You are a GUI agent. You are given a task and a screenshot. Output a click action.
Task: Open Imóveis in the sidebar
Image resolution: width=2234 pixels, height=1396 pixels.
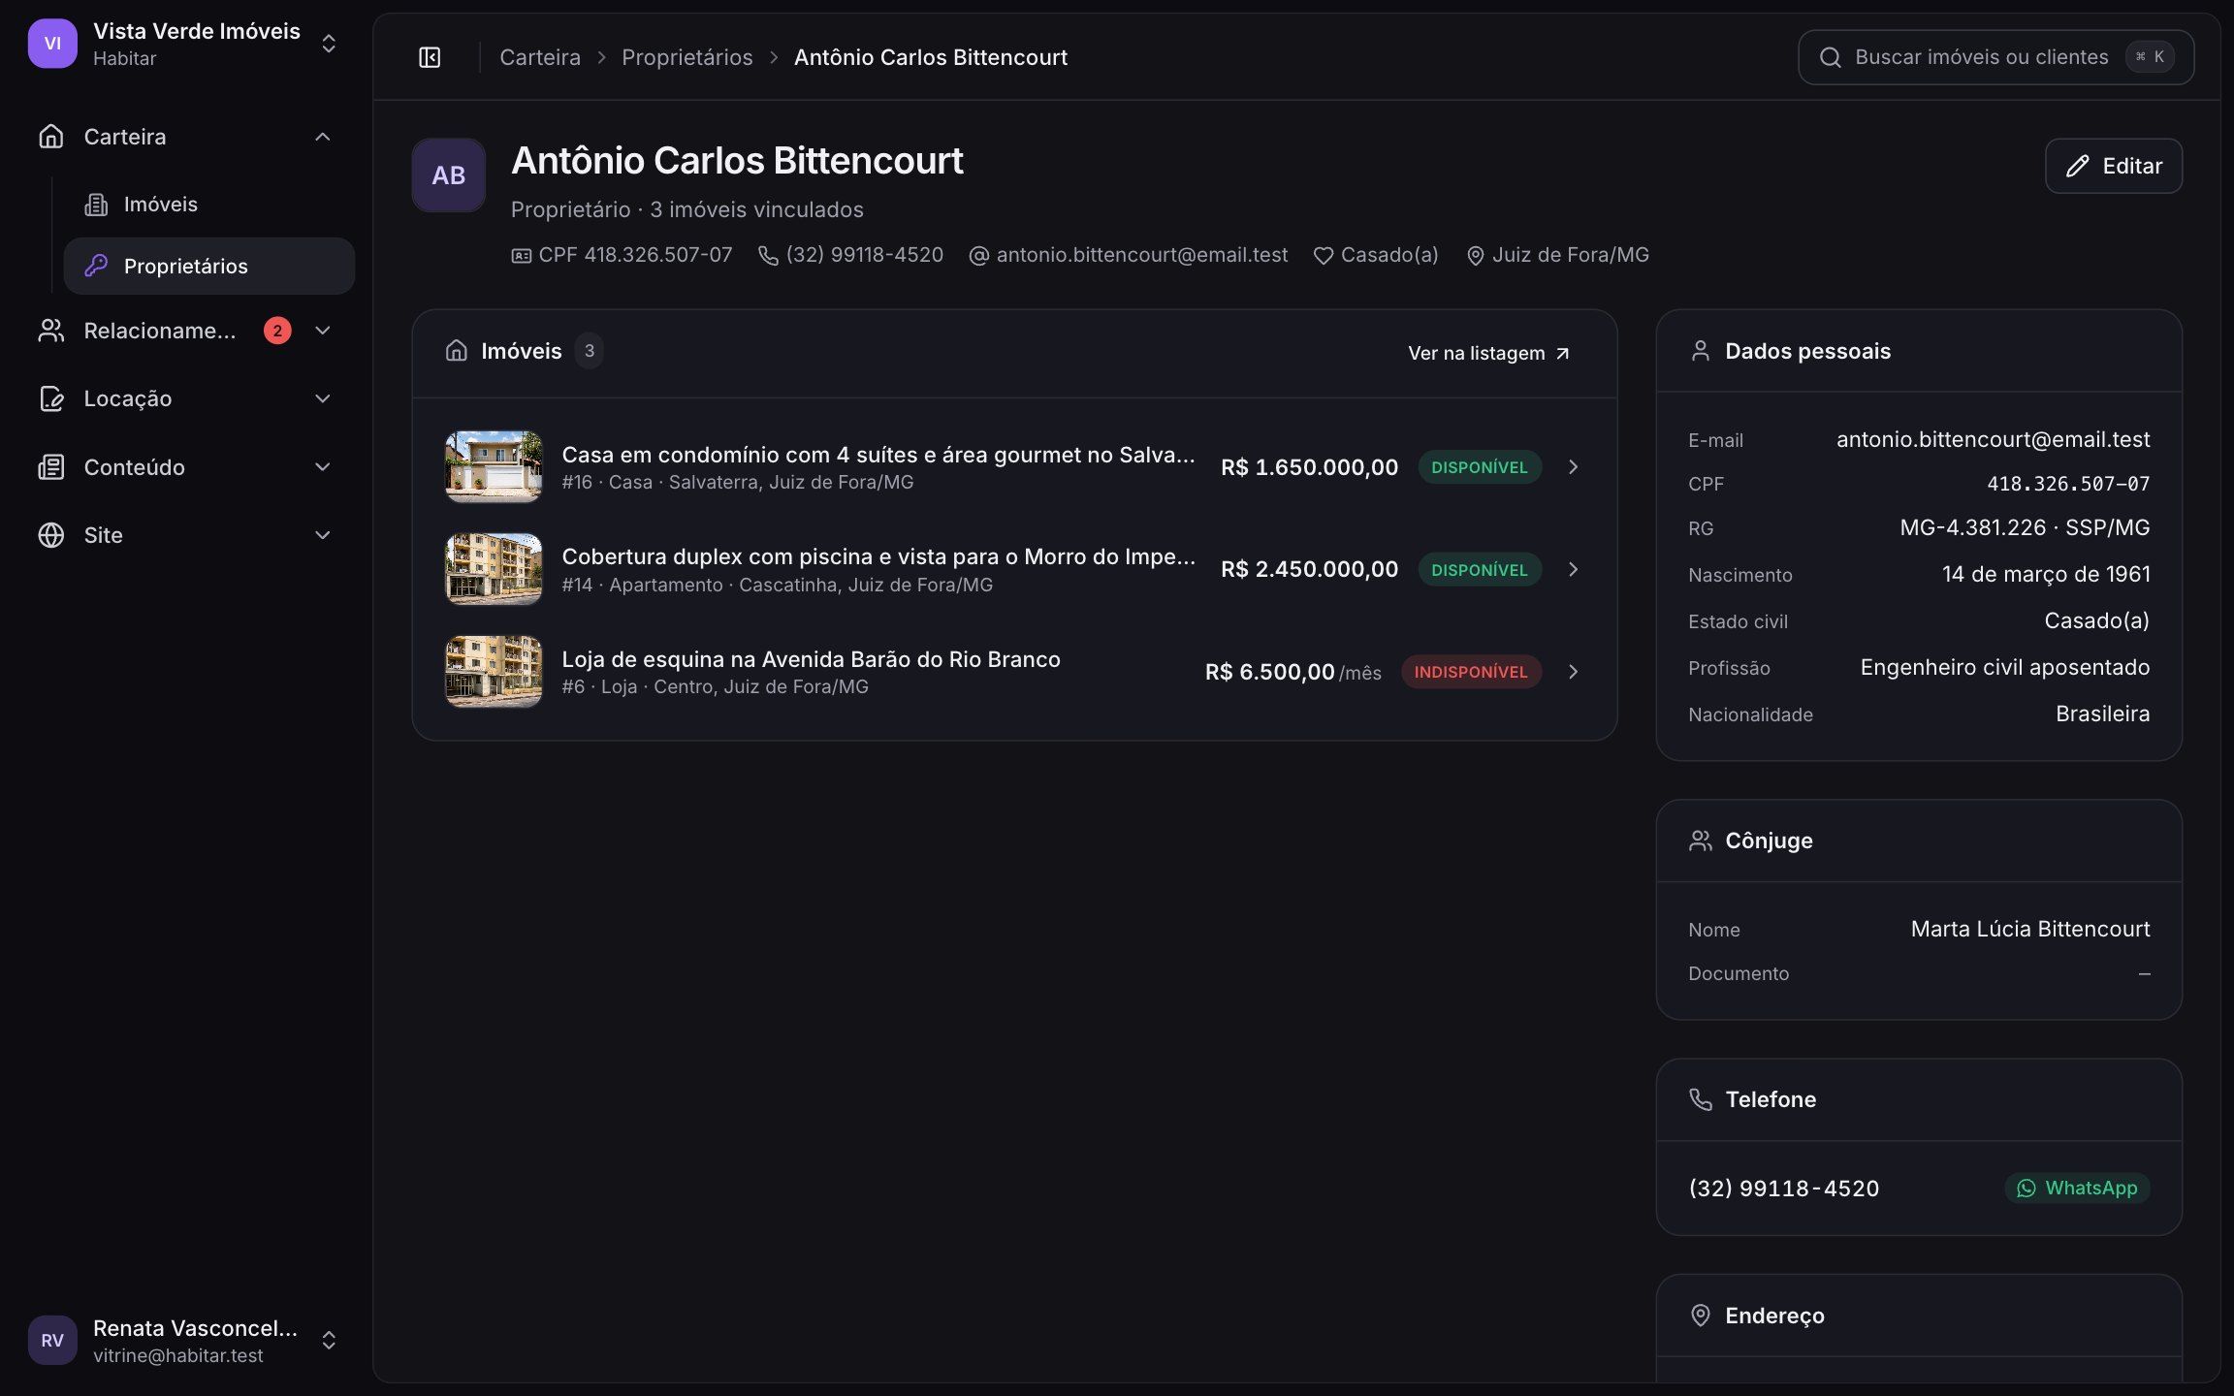209,205
